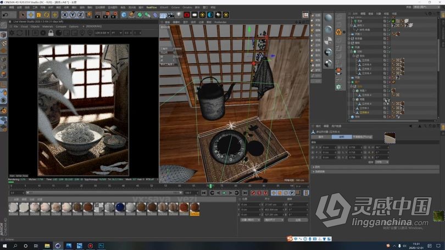Click the orange recycle icon in Octane panel
The height and width of the screenshot is (250, 445).
click(x=338, y=32)
